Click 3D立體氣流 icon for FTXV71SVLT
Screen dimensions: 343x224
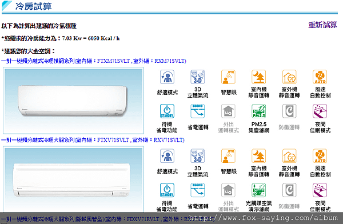click(198, 156)
